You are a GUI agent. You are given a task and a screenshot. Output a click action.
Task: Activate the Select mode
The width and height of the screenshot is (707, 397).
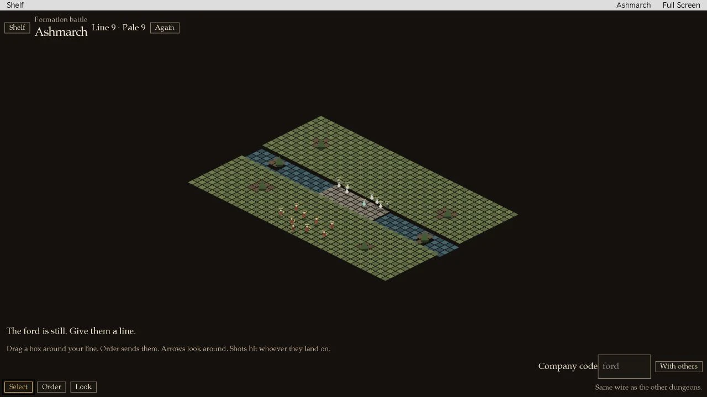[x=18, y=387]
